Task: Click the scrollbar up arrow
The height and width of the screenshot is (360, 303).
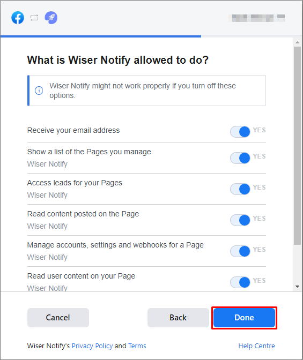Action: [297, 42]
